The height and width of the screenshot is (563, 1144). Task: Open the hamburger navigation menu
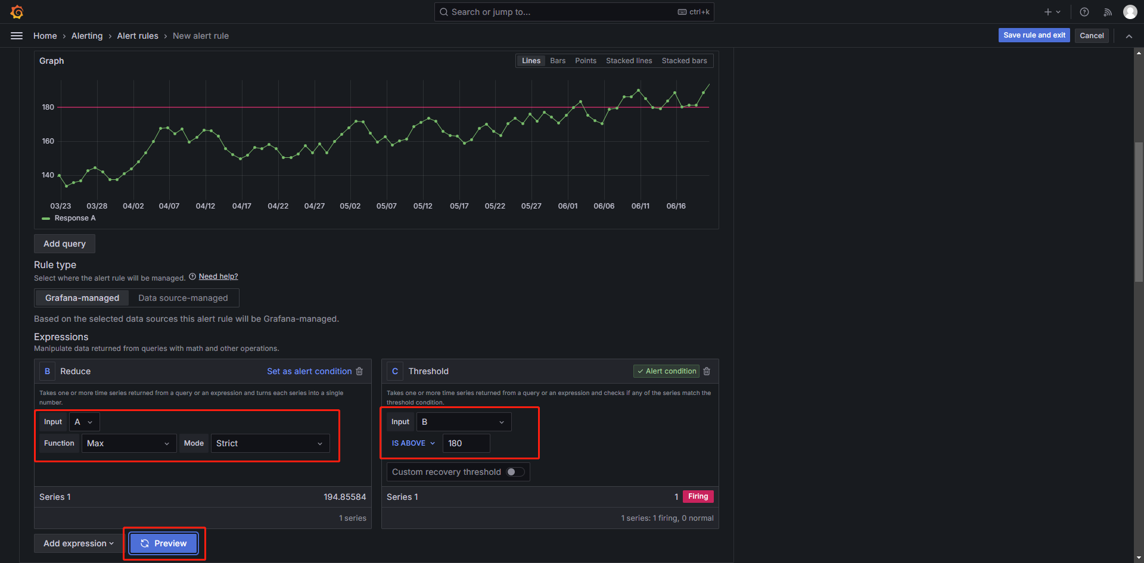[17, 36]
